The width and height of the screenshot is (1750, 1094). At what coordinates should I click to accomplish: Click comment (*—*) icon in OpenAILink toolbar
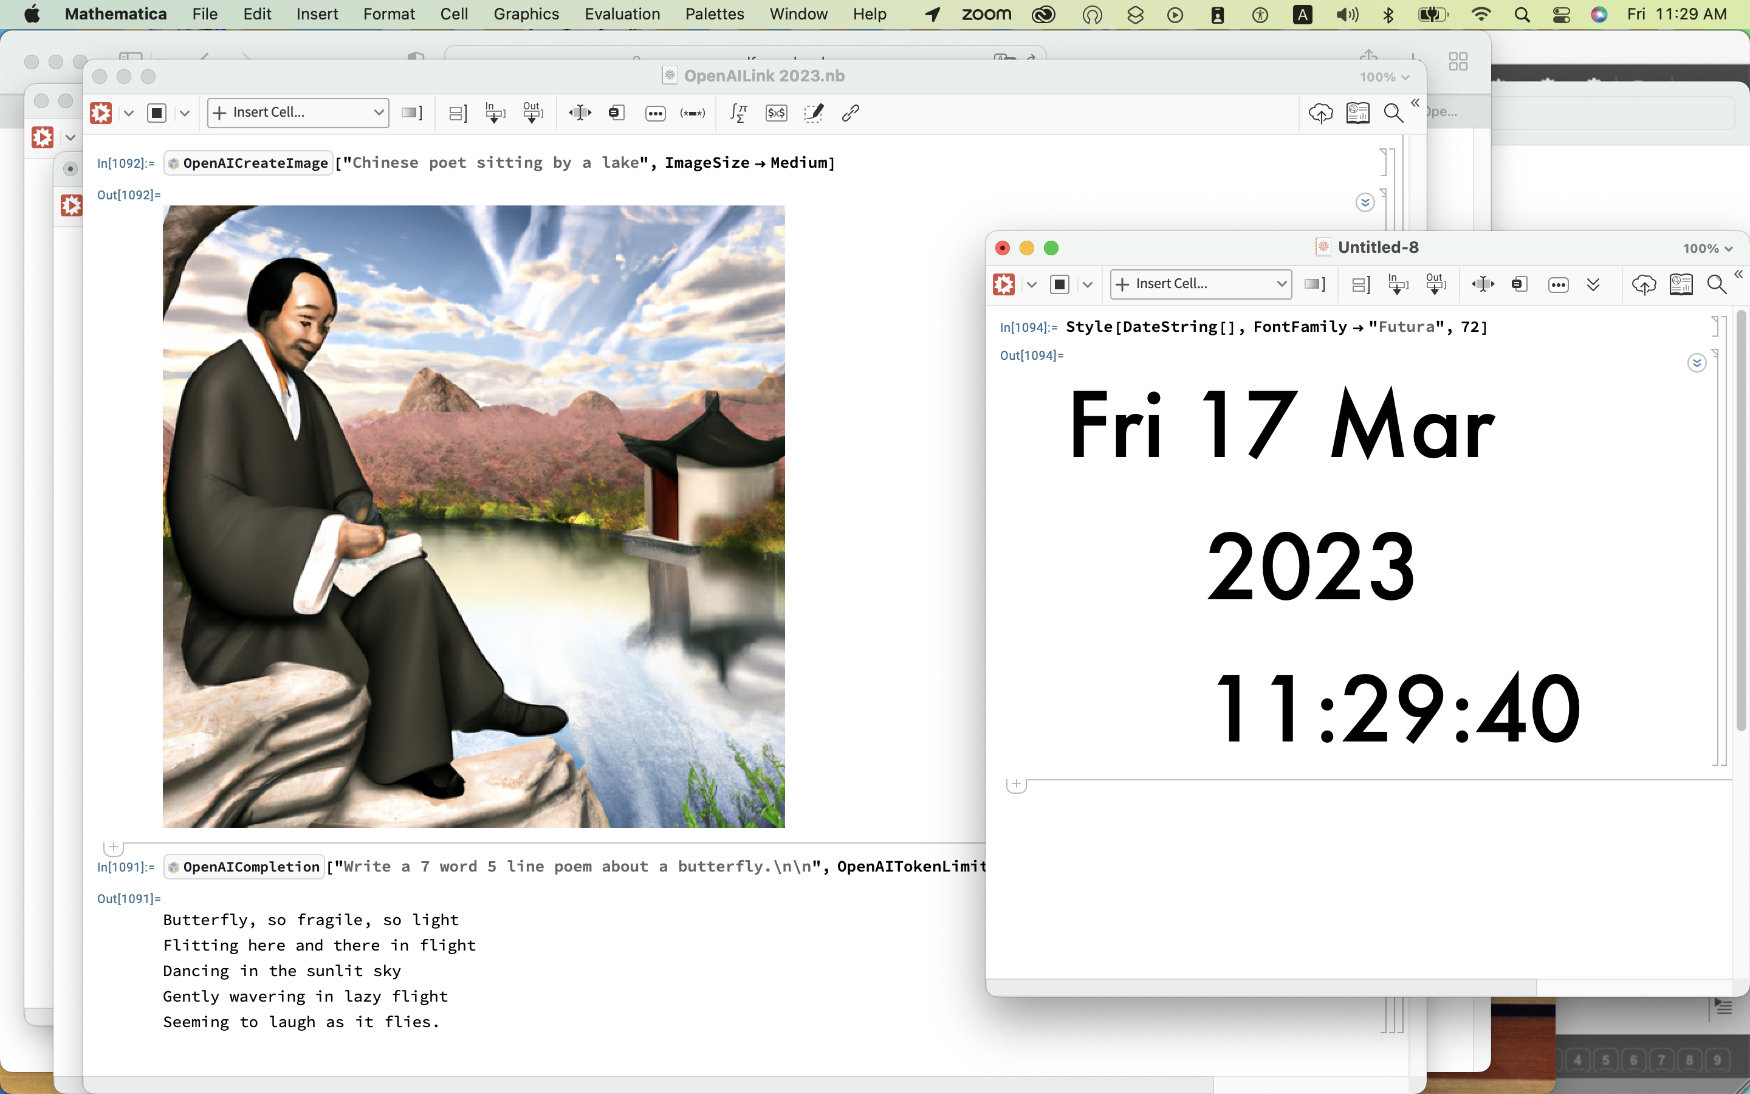point(693,114)
